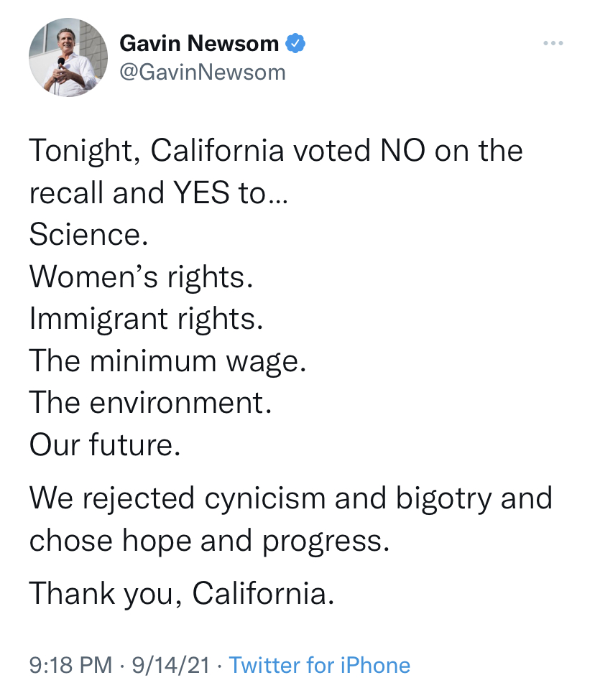Screen dimensions: 595x693
Task: Click the "The minimum wage." line
Action: (167, 361)
